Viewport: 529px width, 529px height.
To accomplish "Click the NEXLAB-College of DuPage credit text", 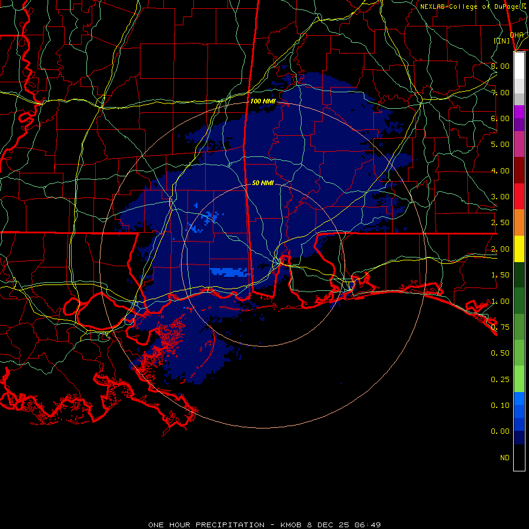I will (474, 6).
